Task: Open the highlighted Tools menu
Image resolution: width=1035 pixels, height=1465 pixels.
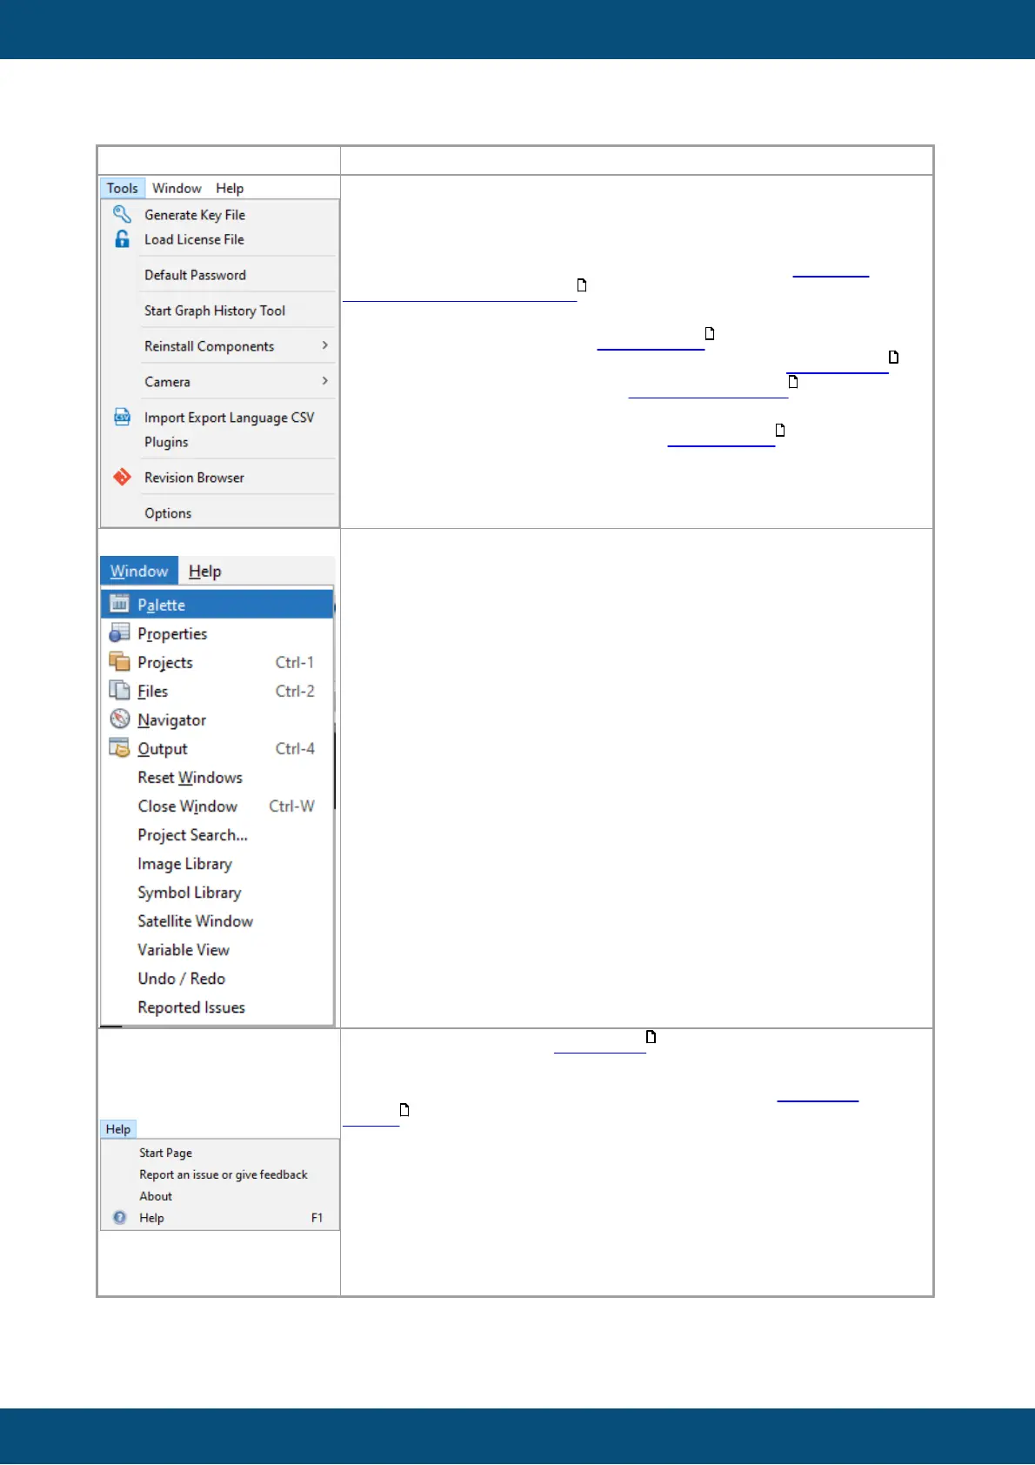Action: click(123, 188)
